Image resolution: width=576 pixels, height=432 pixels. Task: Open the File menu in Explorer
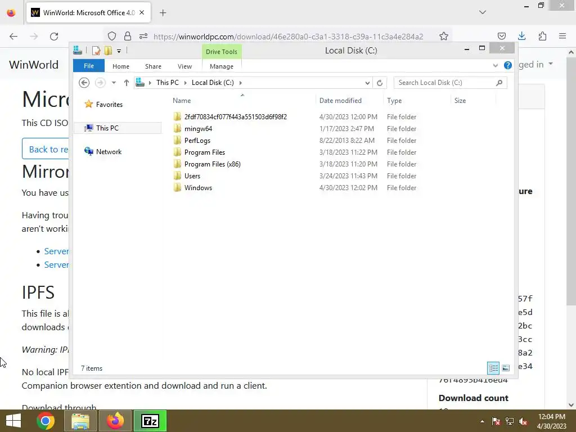tap(88, 66)
